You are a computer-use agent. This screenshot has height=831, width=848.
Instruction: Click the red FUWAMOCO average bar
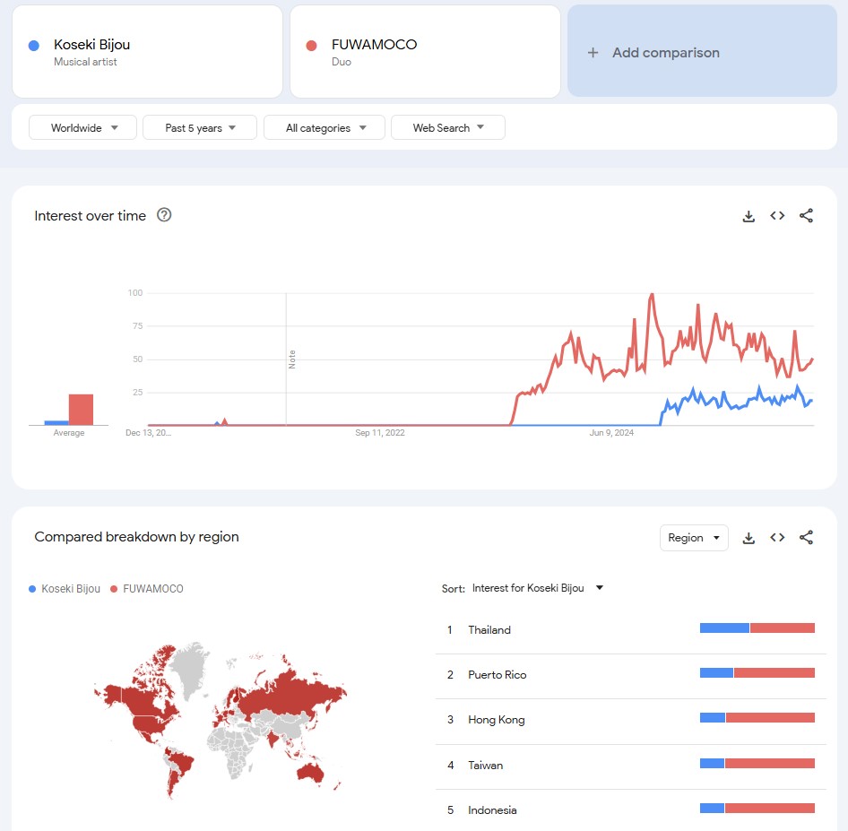click(x=81, y=410)
